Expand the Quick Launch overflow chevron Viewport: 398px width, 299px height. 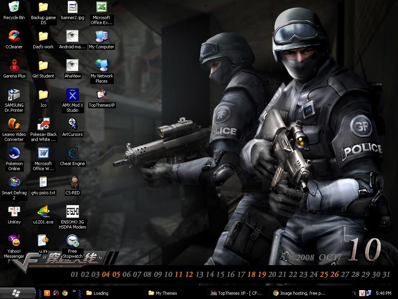click(x=74, y=291)
